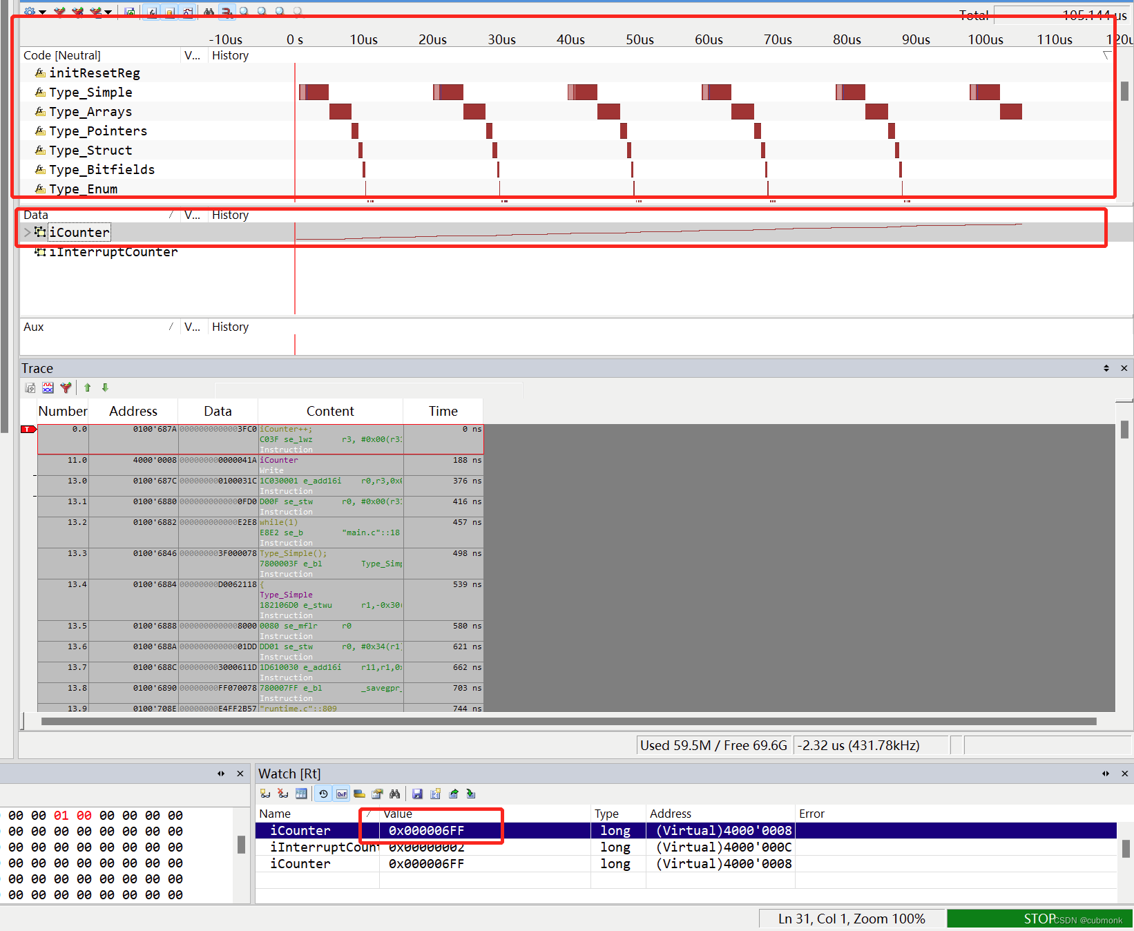Click the export icon in Trace toolbar
The width and height of the screenshot is (1134, 931).
(30, 388)
